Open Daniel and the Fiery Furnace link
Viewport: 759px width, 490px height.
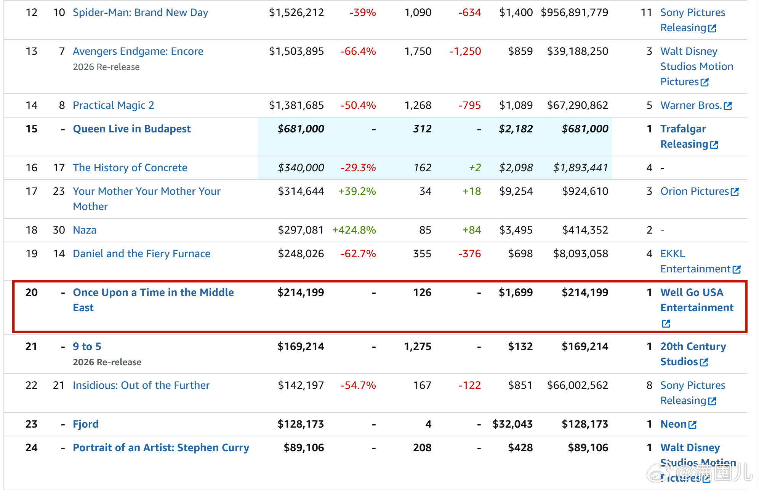[x=141, y=254]
